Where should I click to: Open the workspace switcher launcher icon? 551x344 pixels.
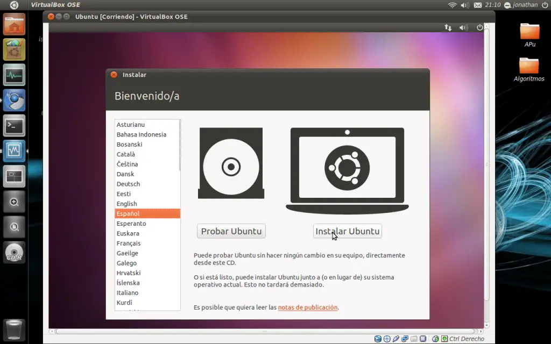(x=14, y=176)
